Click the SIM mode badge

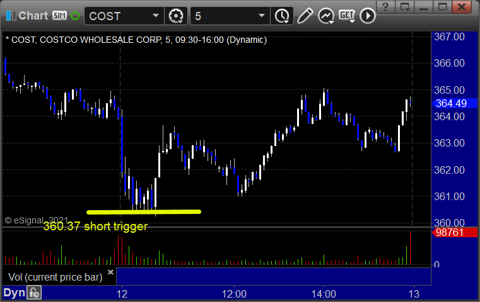click(59, 15)
